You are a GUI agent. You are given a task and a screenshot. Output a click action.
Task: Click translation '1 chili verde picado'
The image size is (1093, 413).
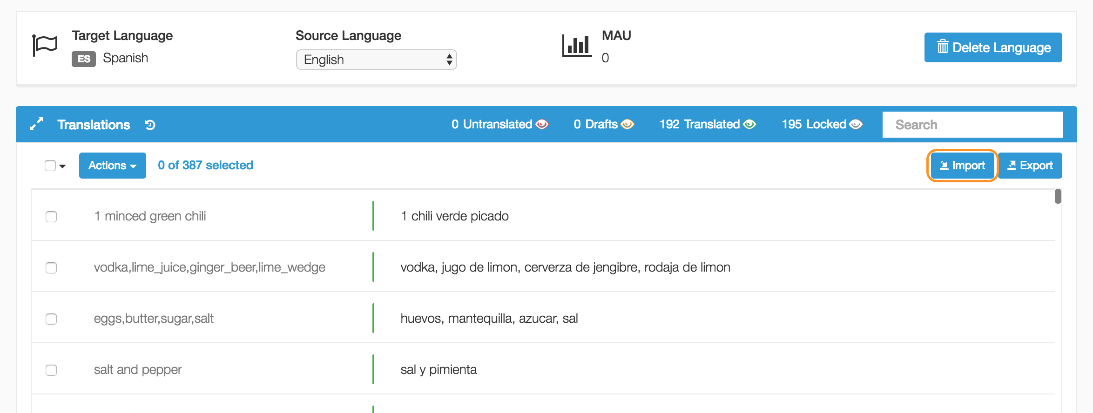click(x=455, y=216)
